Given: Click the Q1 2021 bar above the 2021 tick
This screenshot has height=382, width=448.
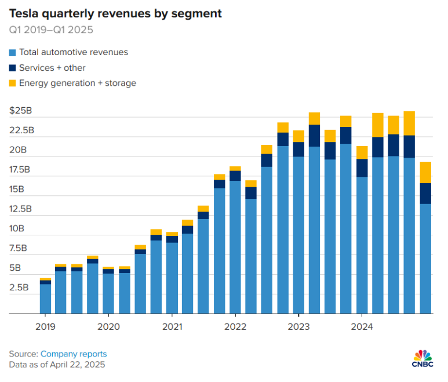Looking at the screenshot, I should [172, 273].
